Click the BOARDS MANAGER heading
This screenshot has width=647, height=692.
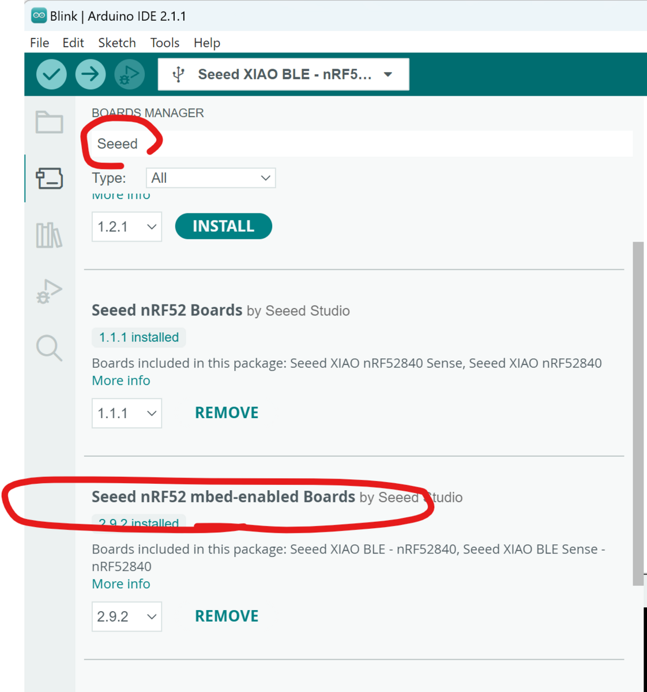(x=148, y=113)
